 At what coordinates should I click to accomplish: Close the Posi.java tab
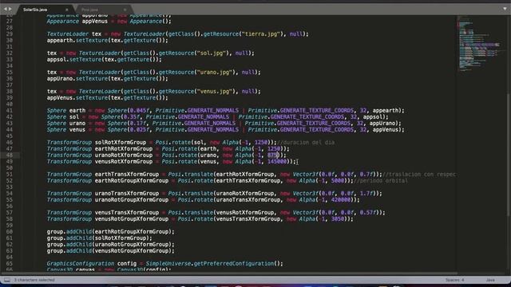coord(125,10)
